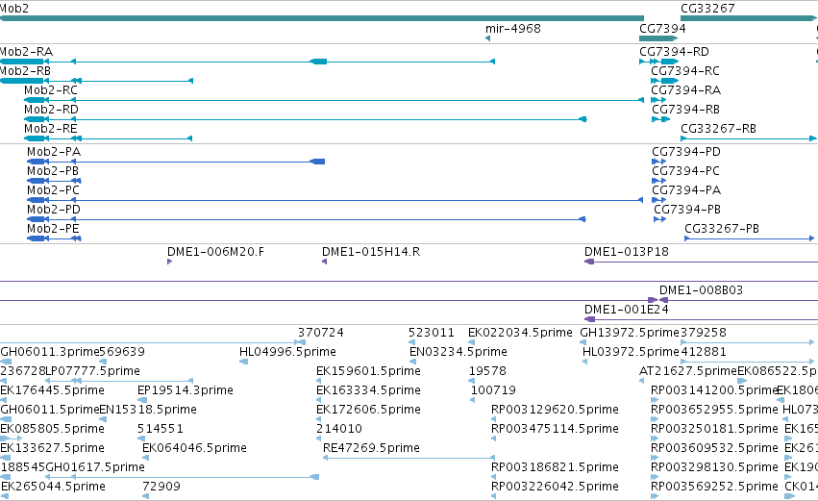
Task: Open the EK163334.5prime EST label
Action: (x=368, y=390)
